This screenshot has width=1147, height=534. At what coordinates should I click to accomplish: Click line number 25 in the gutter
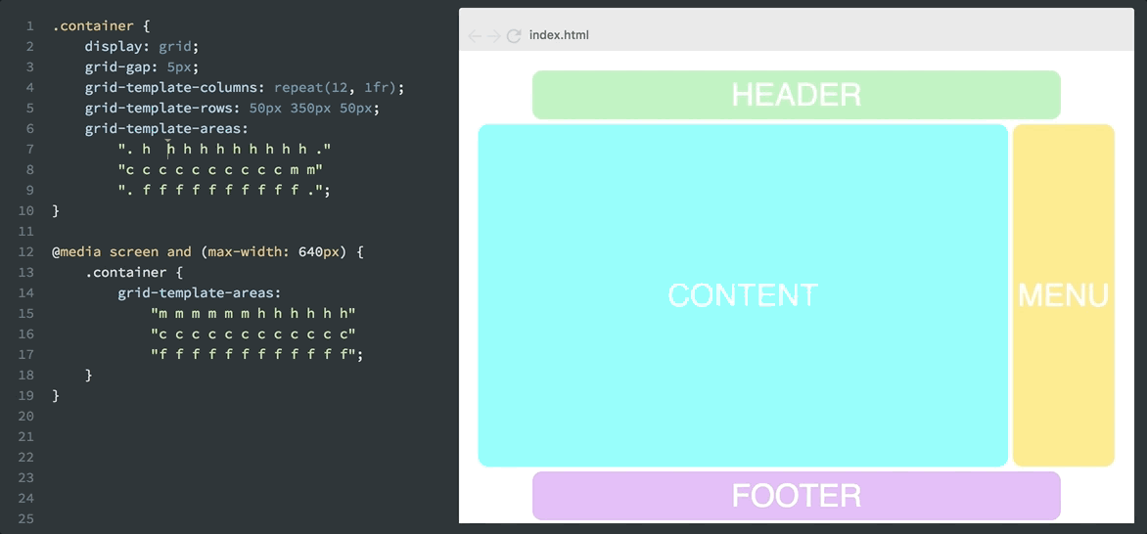click(x=26, y=518)
